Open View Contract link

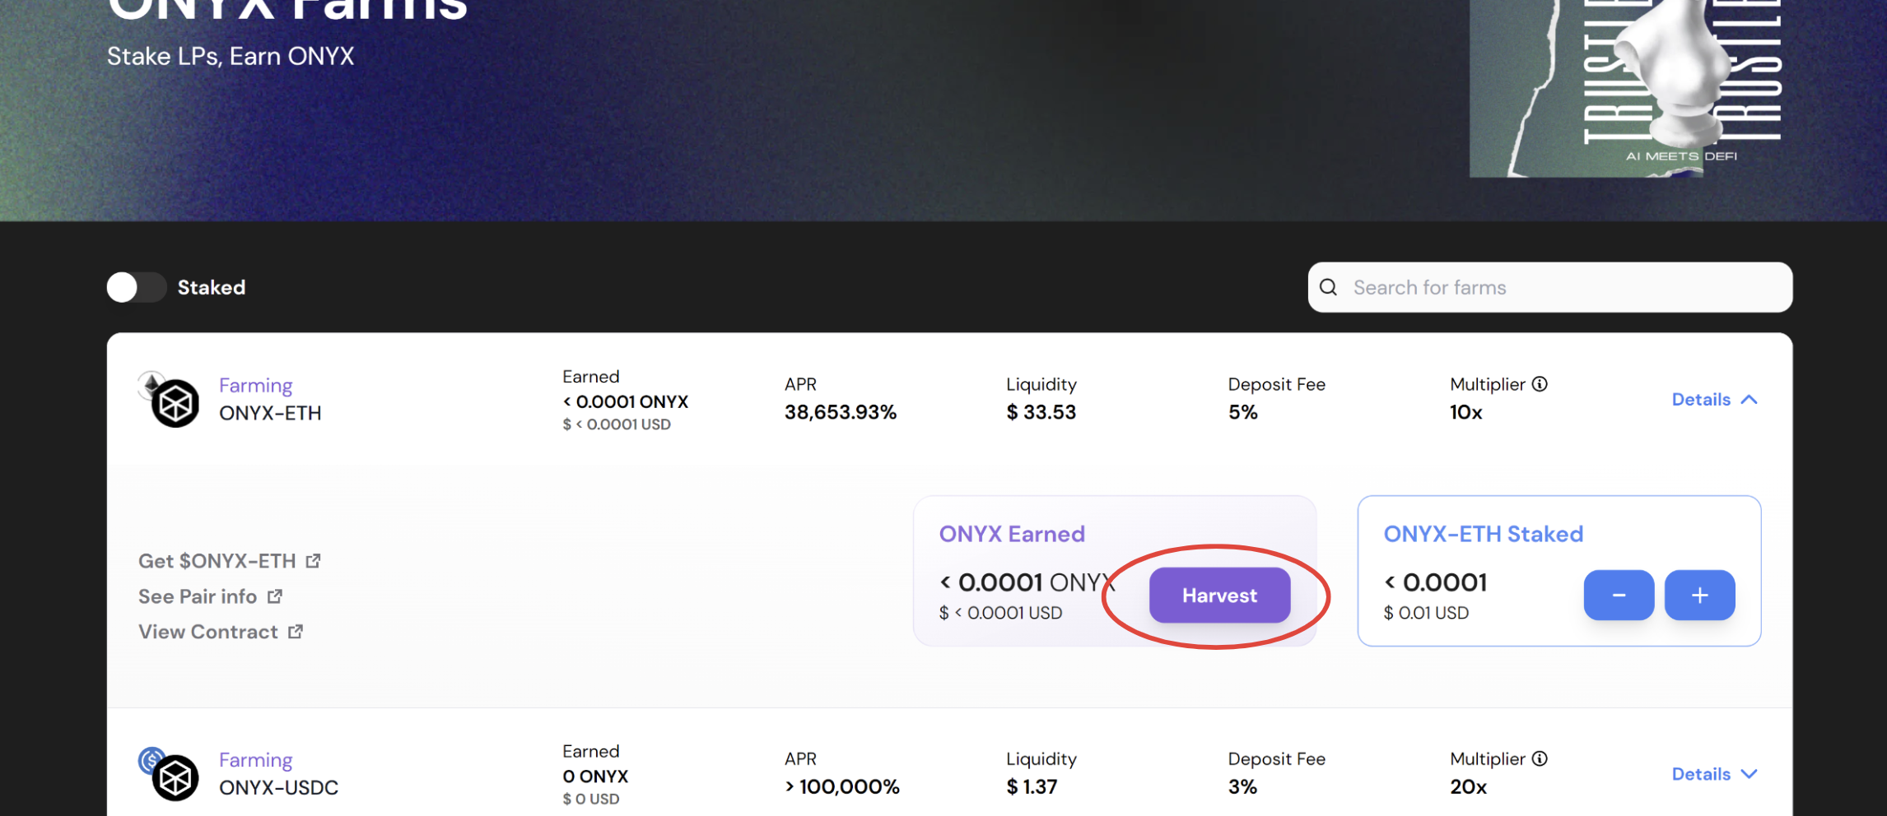pyautogui.click(x=208, y=632)
